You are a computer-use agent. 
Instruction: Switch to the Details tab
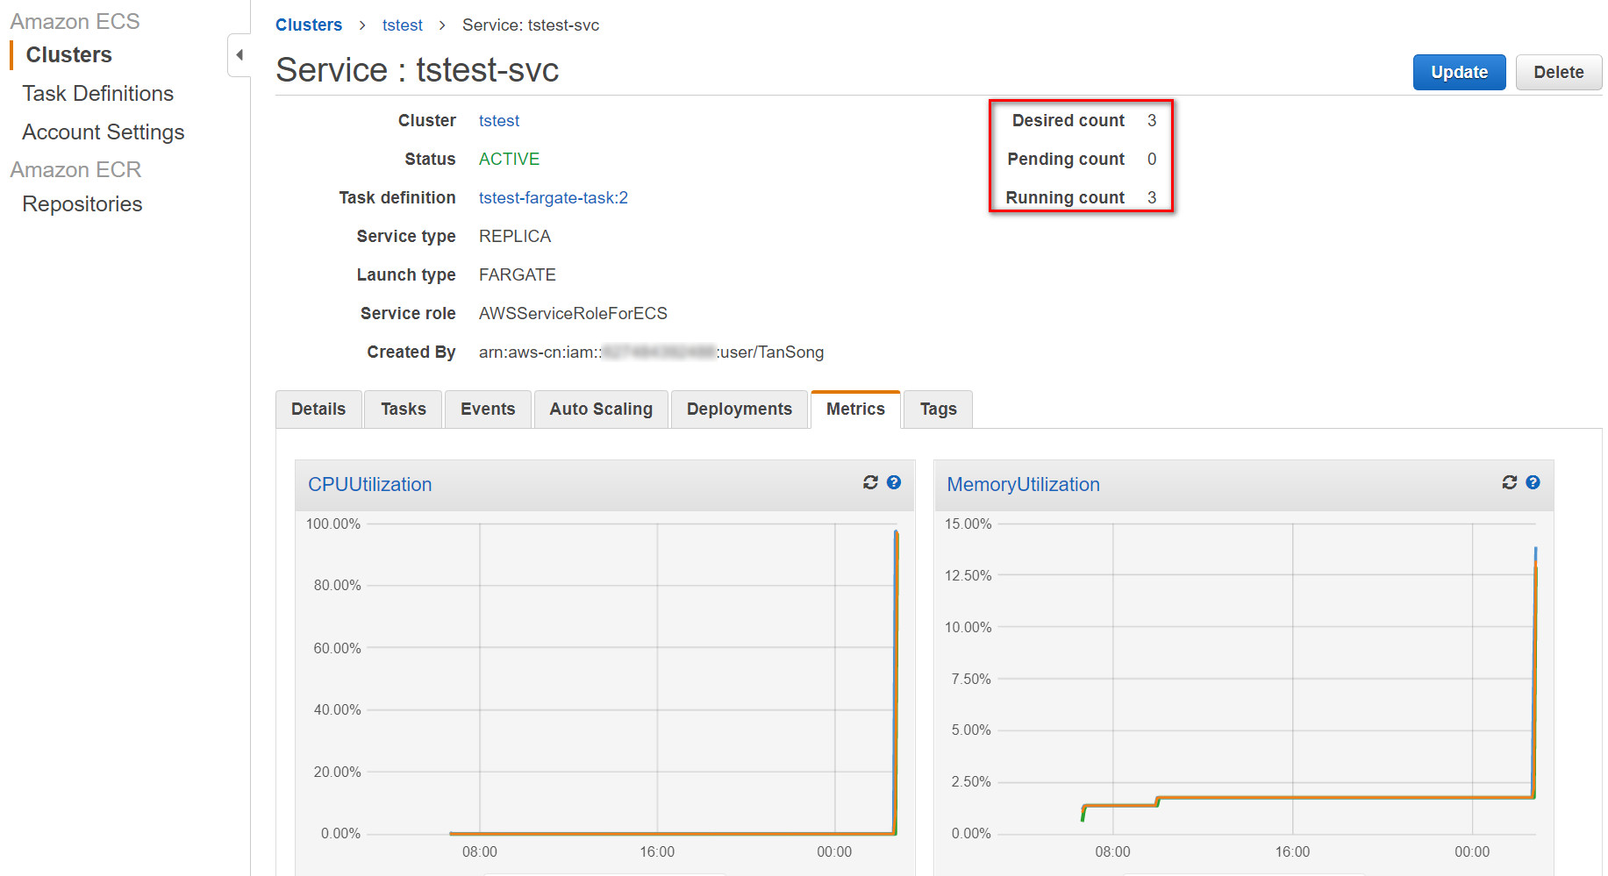[318, 410]
